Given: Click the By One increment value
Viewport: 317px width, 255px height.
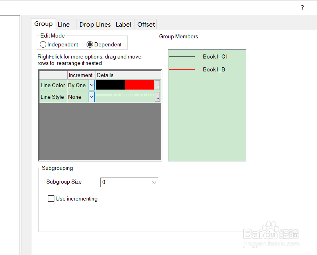Looking at the screenshot, I should (x=78, y=85).
